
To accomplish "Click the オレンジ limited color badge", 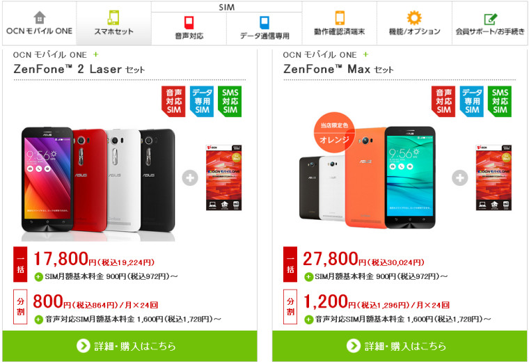I will 334,132.
